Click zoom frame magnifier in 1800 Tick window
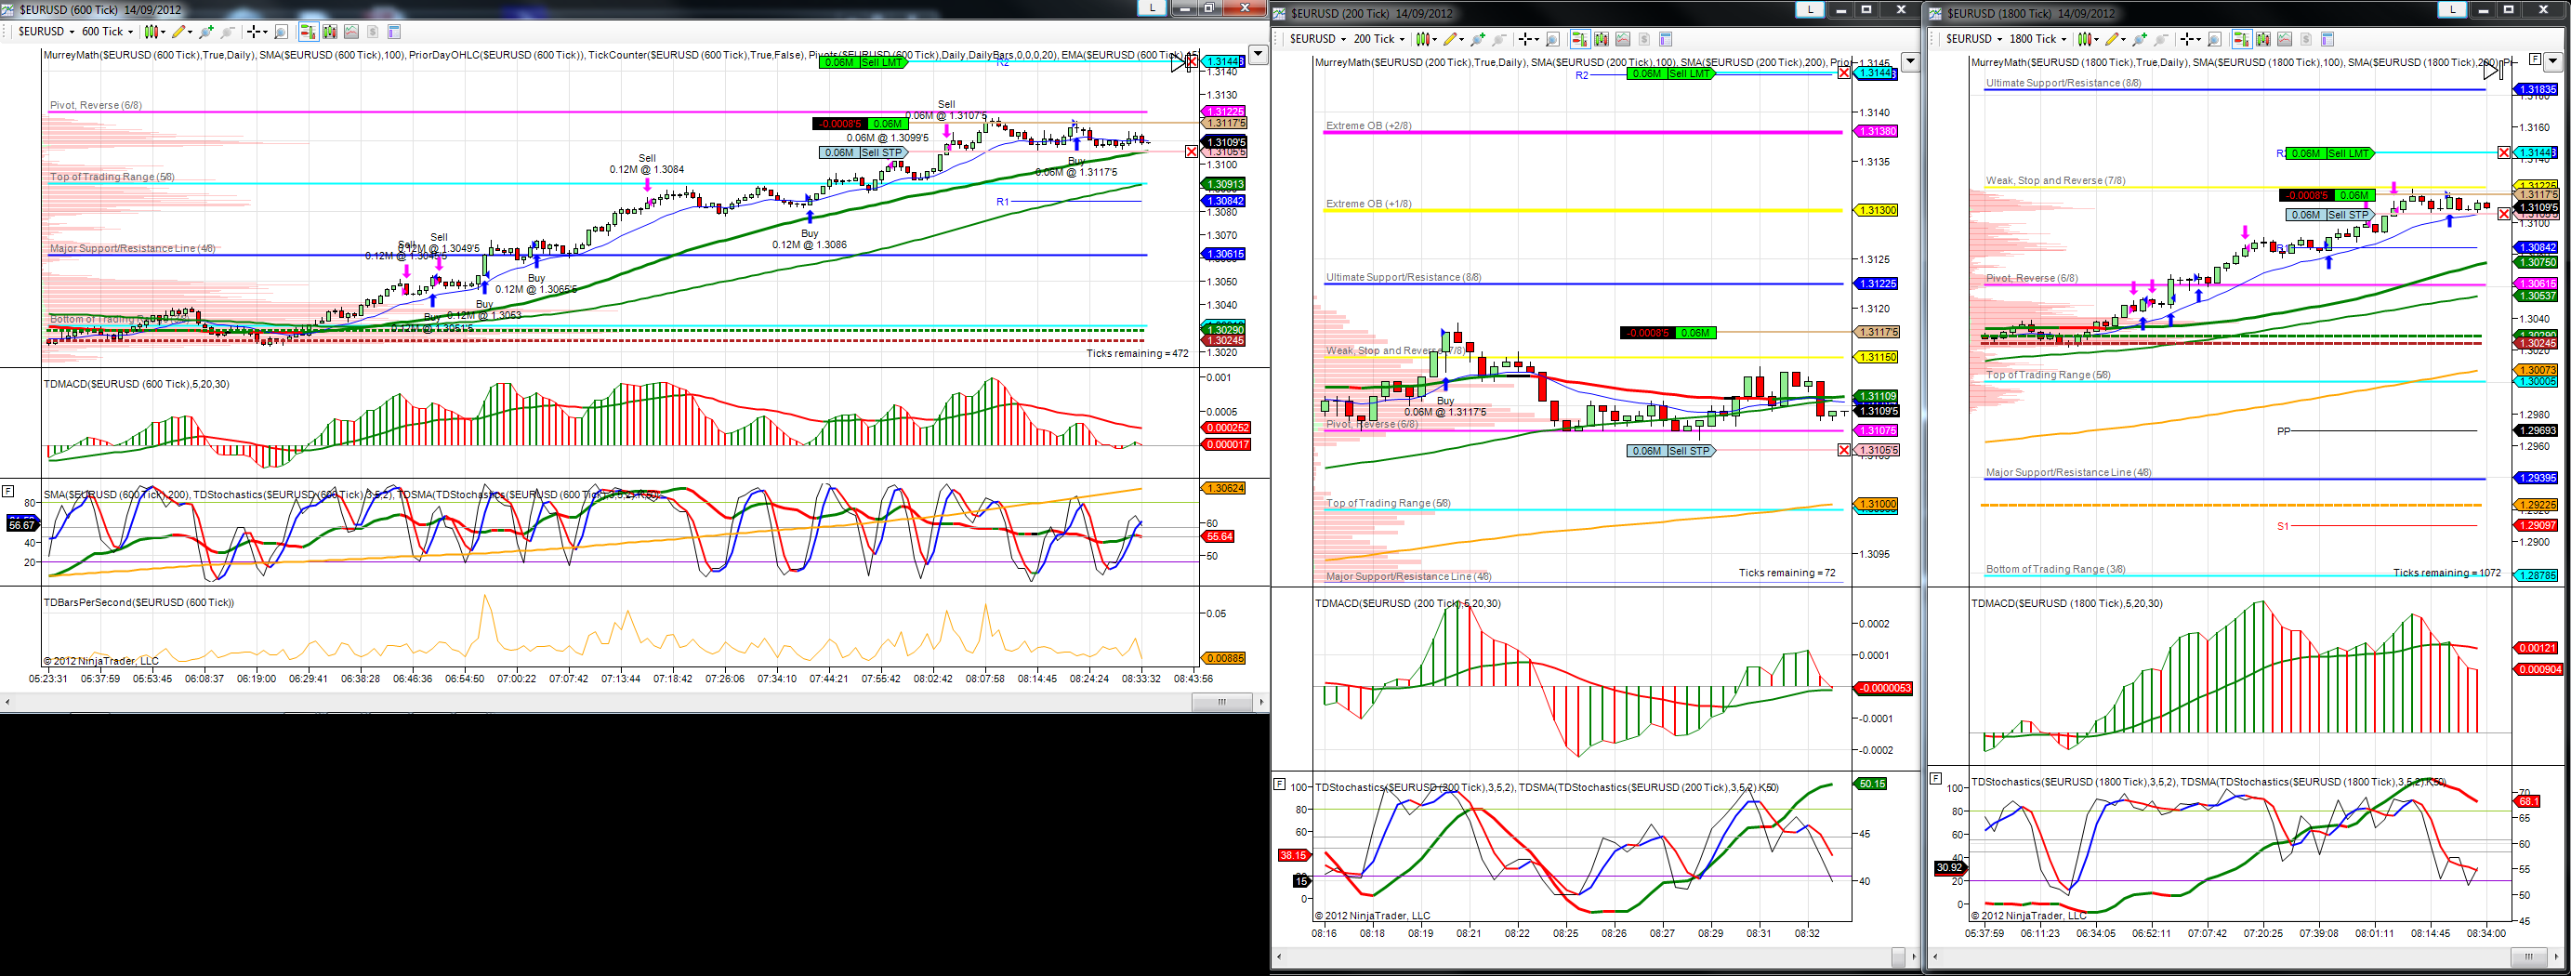The height and width of the screenshot is (976, 2571). (x=2215, y=39)
